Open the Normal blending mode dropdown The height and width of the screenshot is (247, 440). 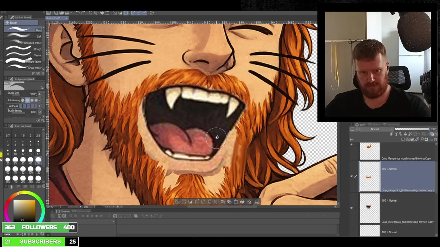[x=376, y=129]
